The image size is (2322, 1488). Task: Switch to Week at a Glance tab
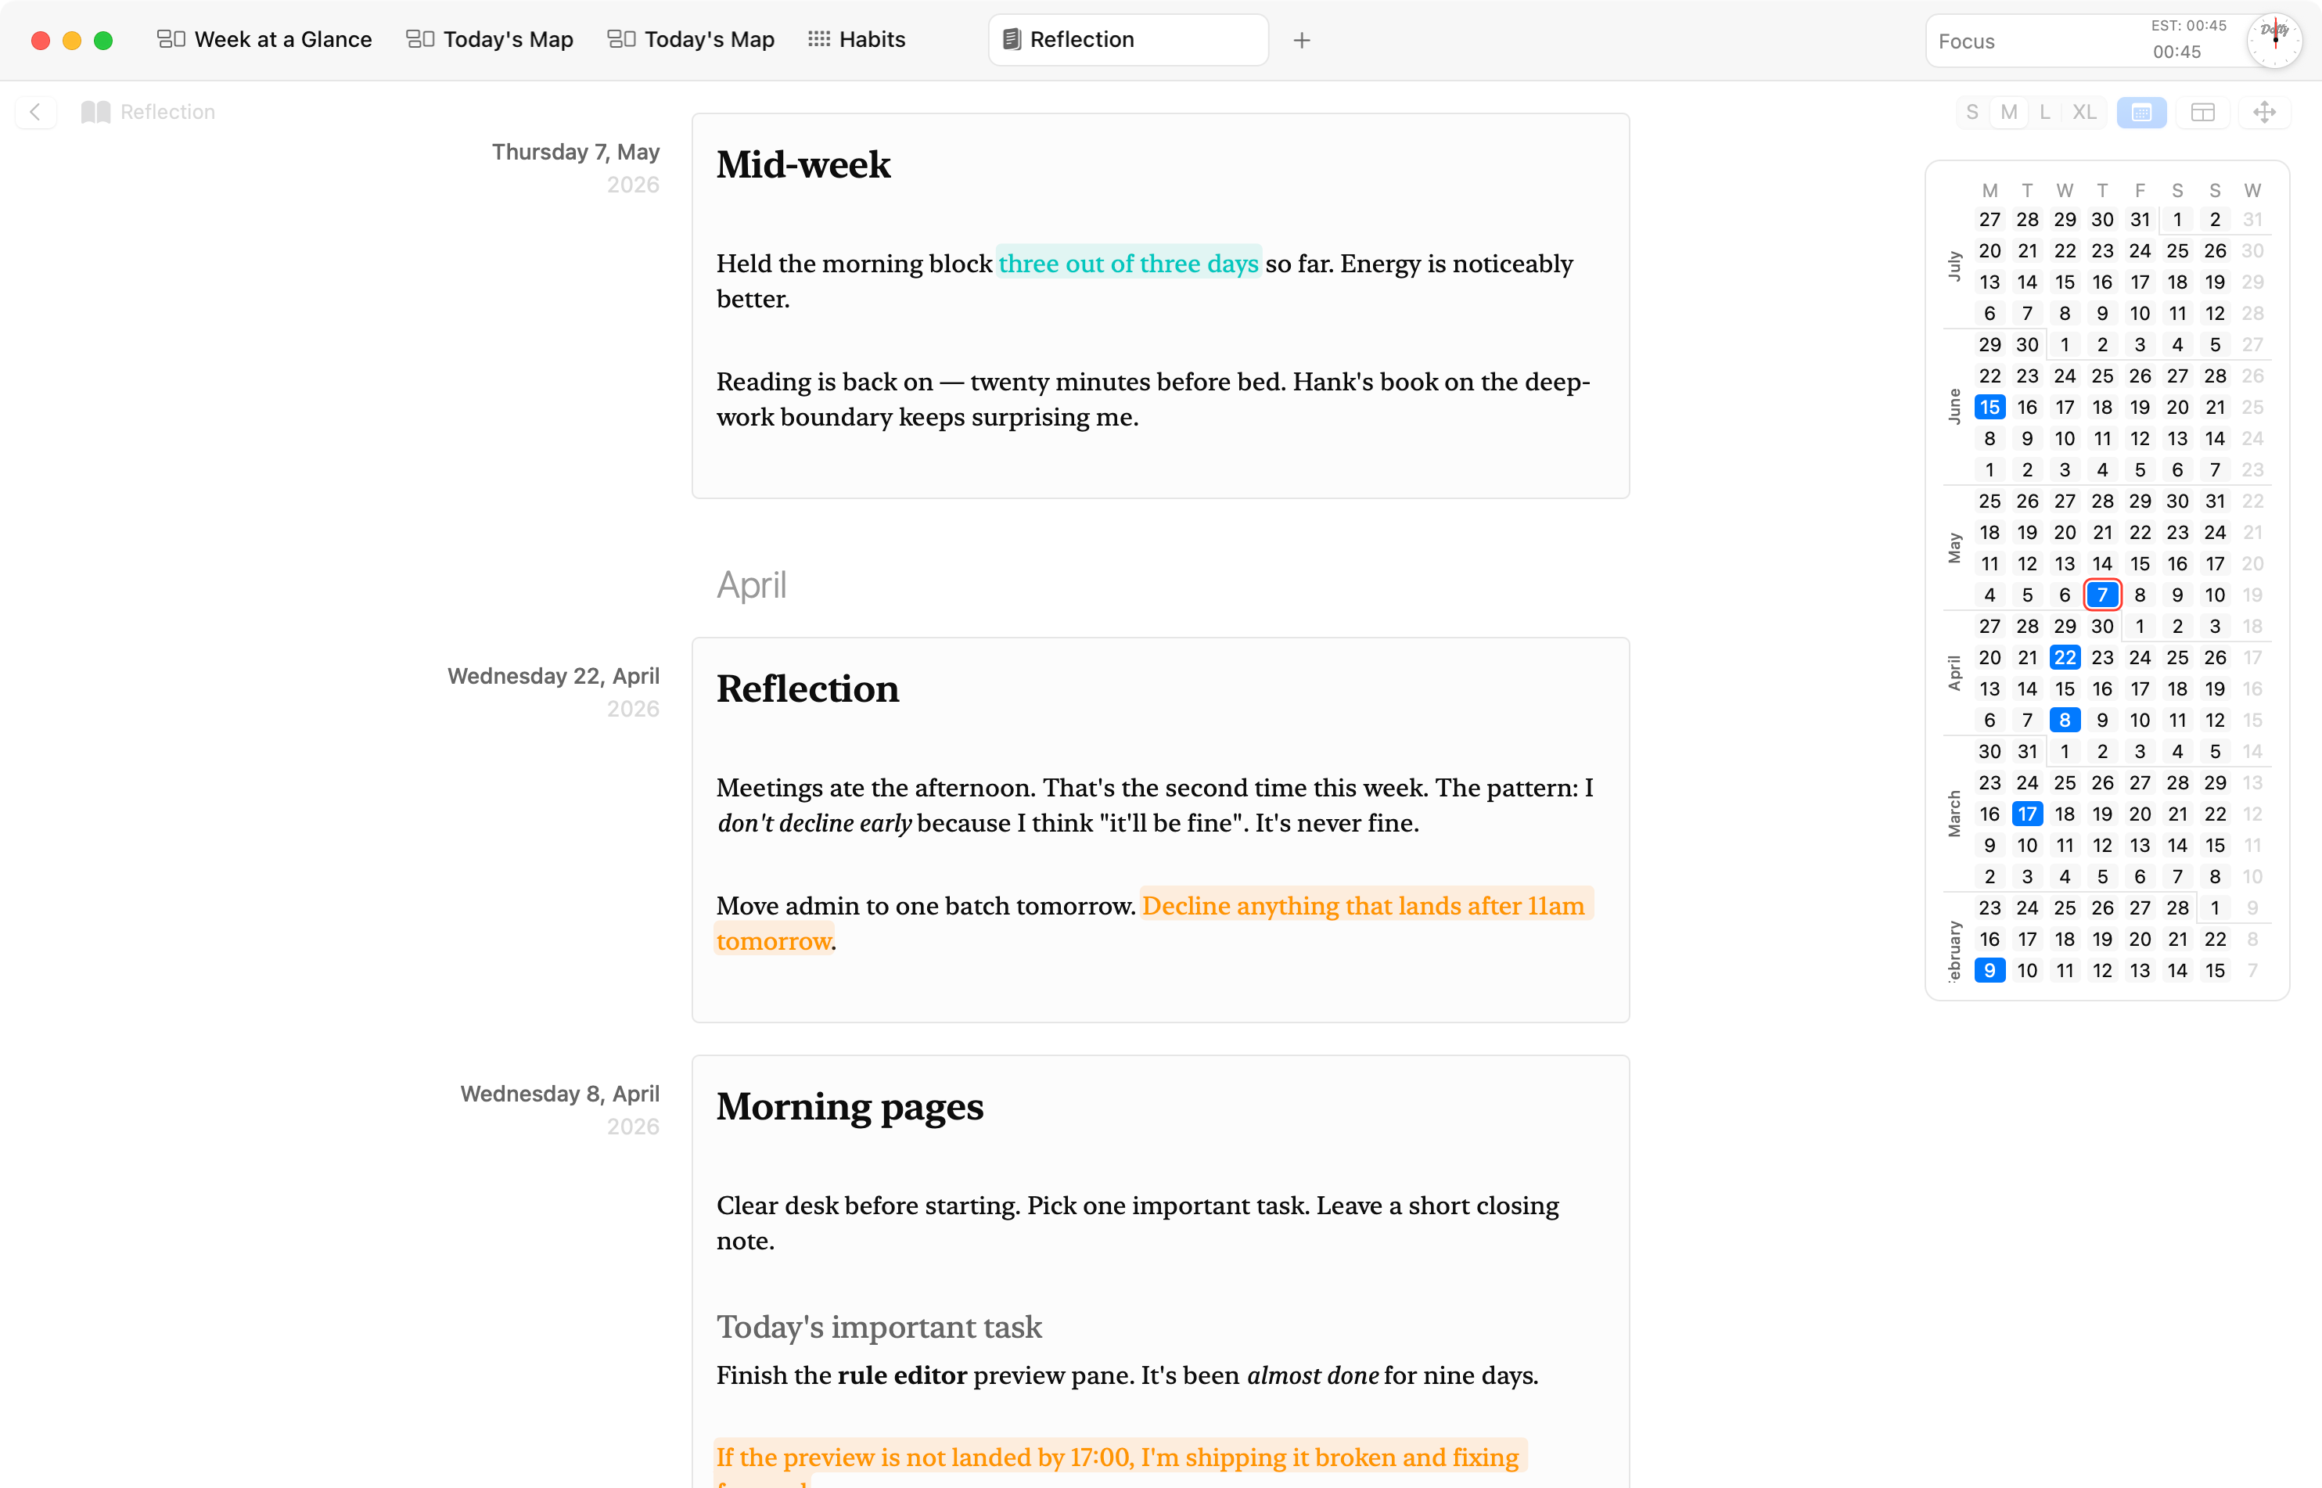pyautogui.click(x=264, y=40)
